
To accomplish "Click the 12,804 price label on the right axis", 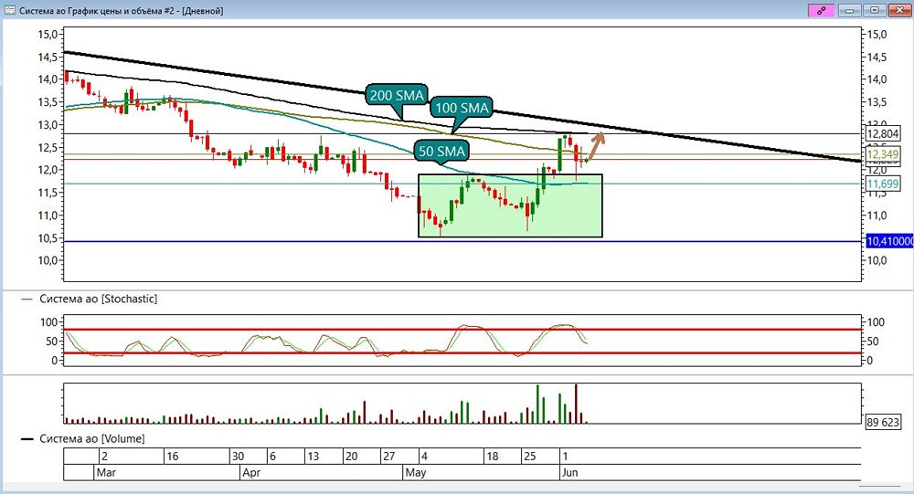I will click(883, 134).
